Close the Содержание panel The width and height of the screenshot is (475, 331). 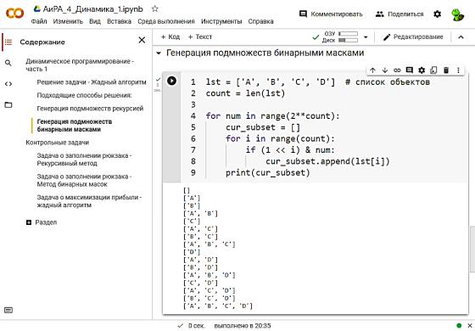tap(142, 40)
